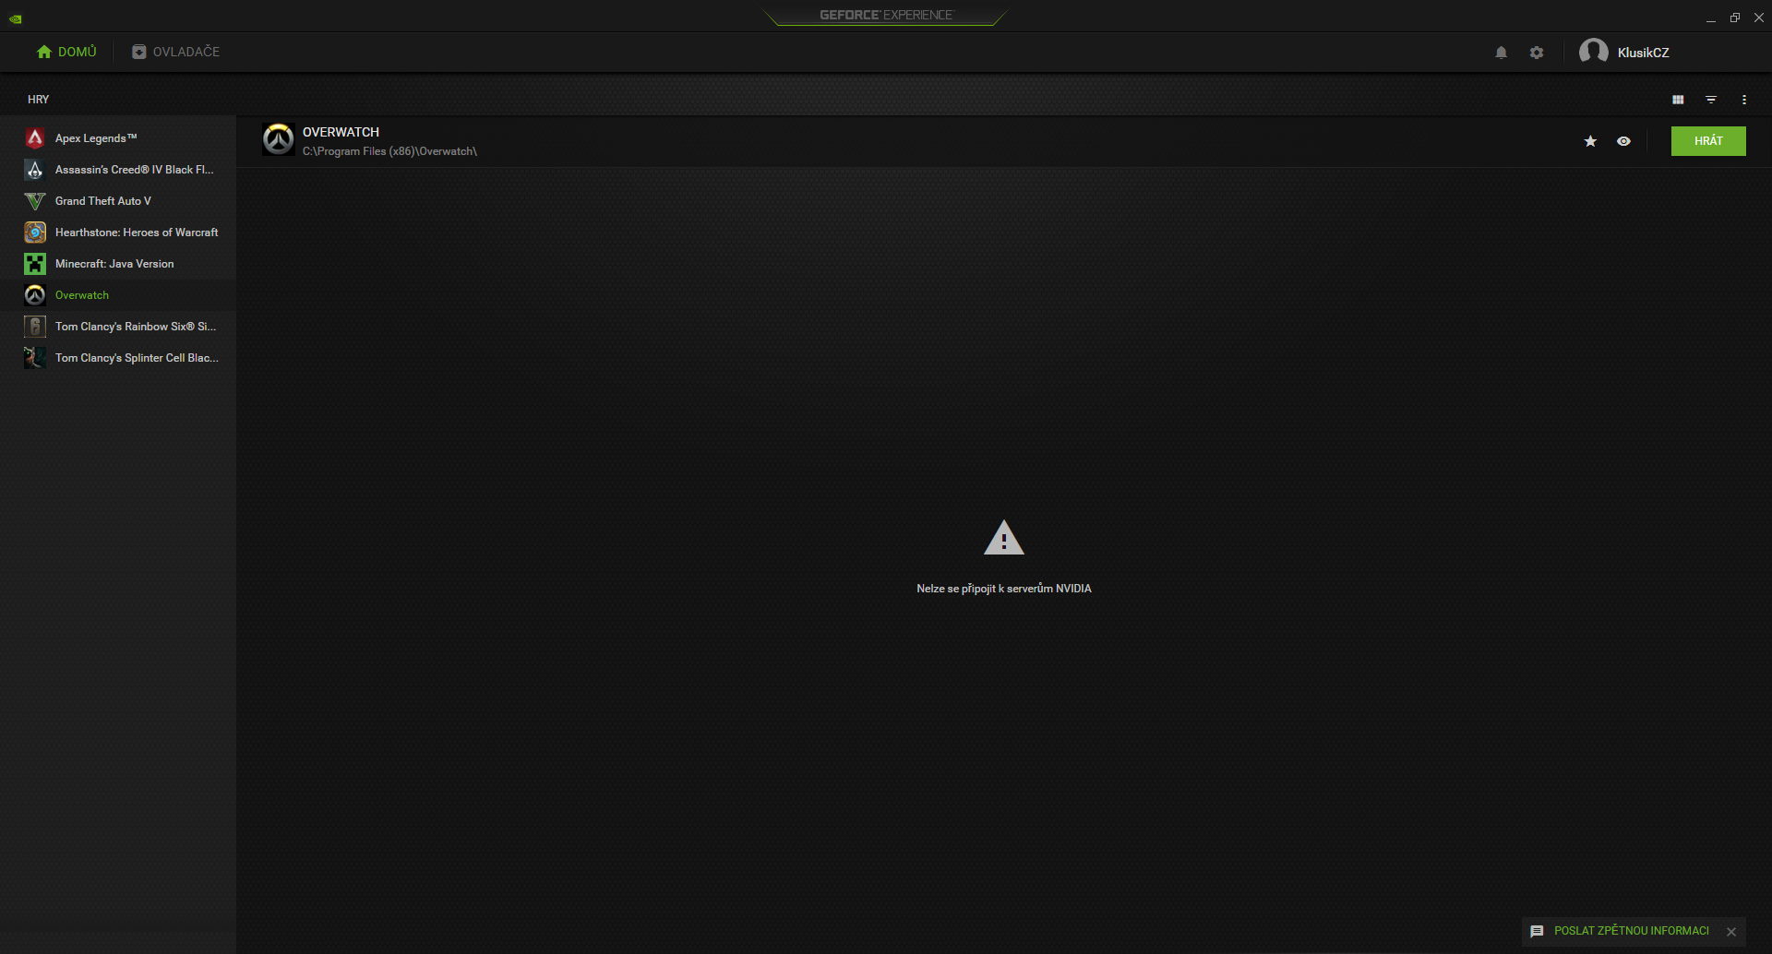Click the 'Nelze se připojit k serverům NVIDIA' message

click(x=1004, y=589)
